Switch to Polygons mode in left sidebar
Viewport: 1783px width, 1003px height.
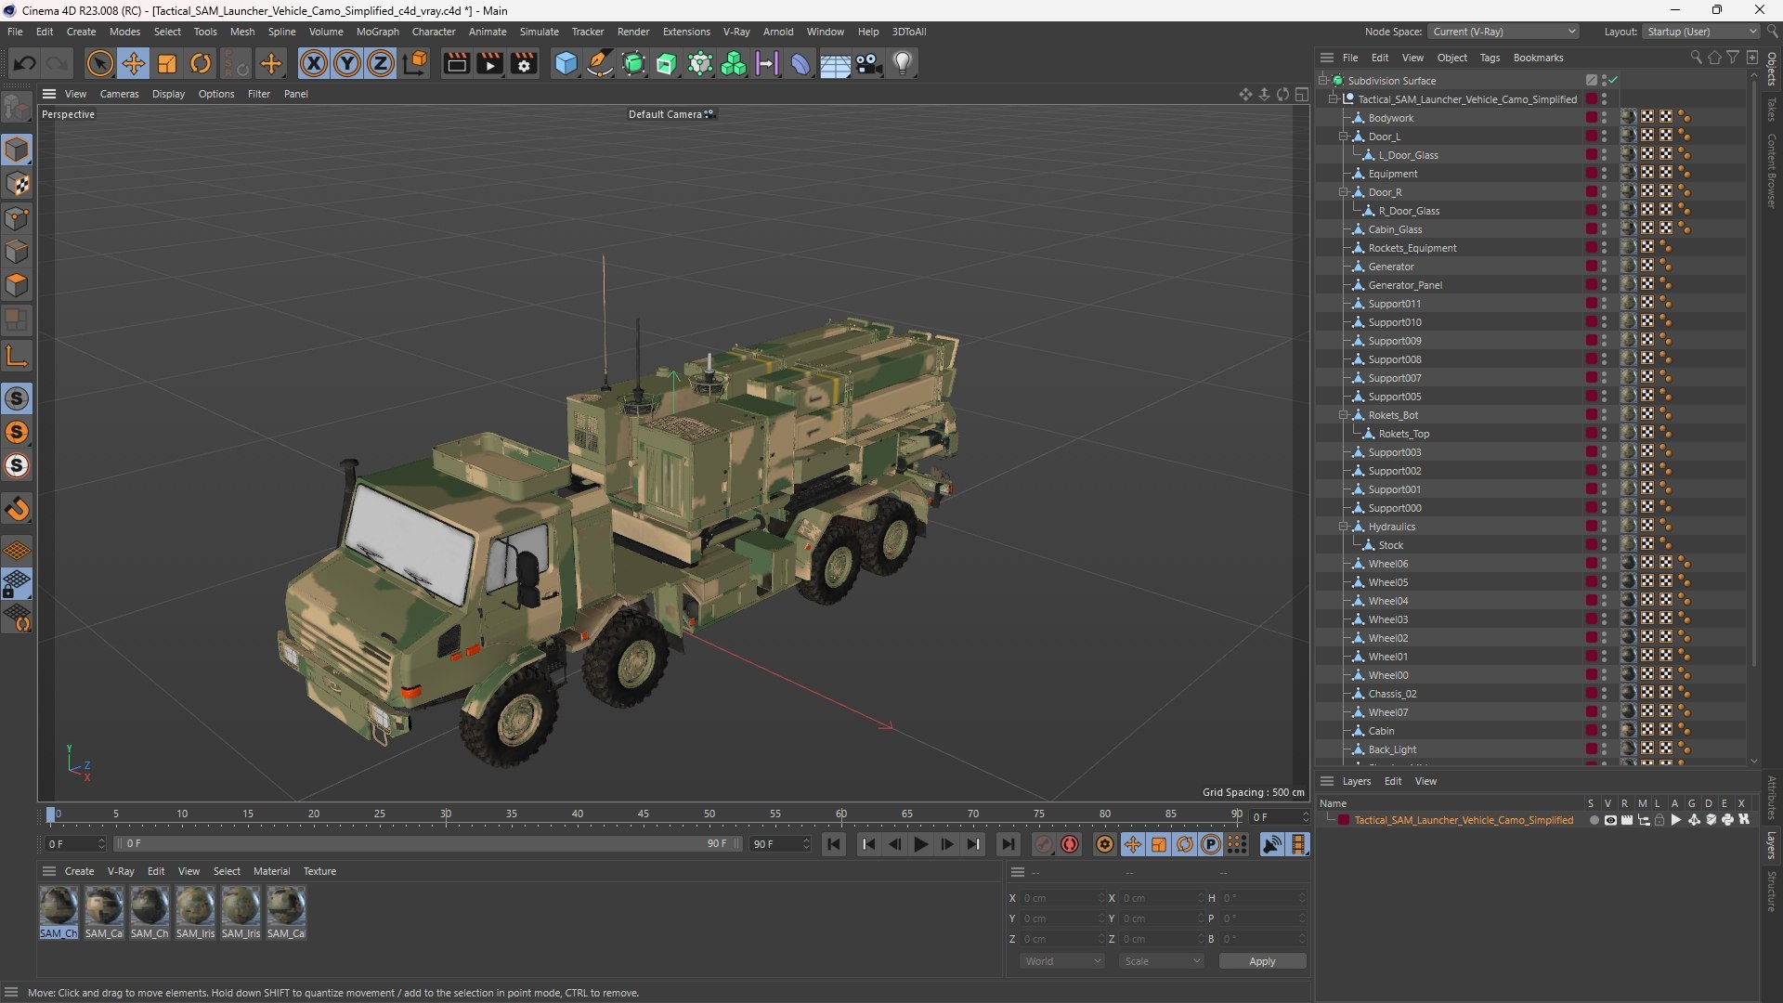[17, 285]
